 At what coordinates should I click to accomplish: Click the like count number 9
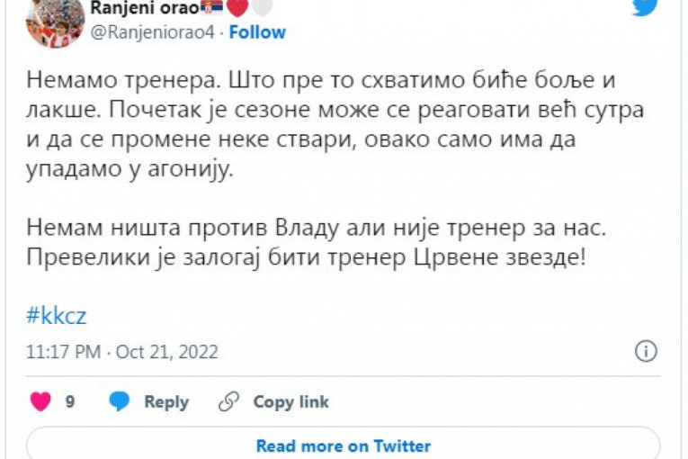70,402
